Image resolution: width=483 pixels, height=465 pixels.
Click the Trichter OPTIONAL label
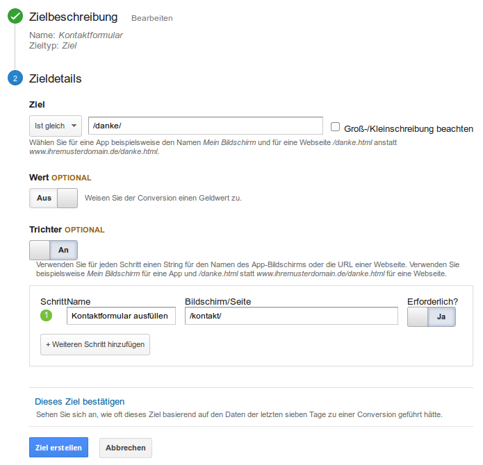pos(67,230)
